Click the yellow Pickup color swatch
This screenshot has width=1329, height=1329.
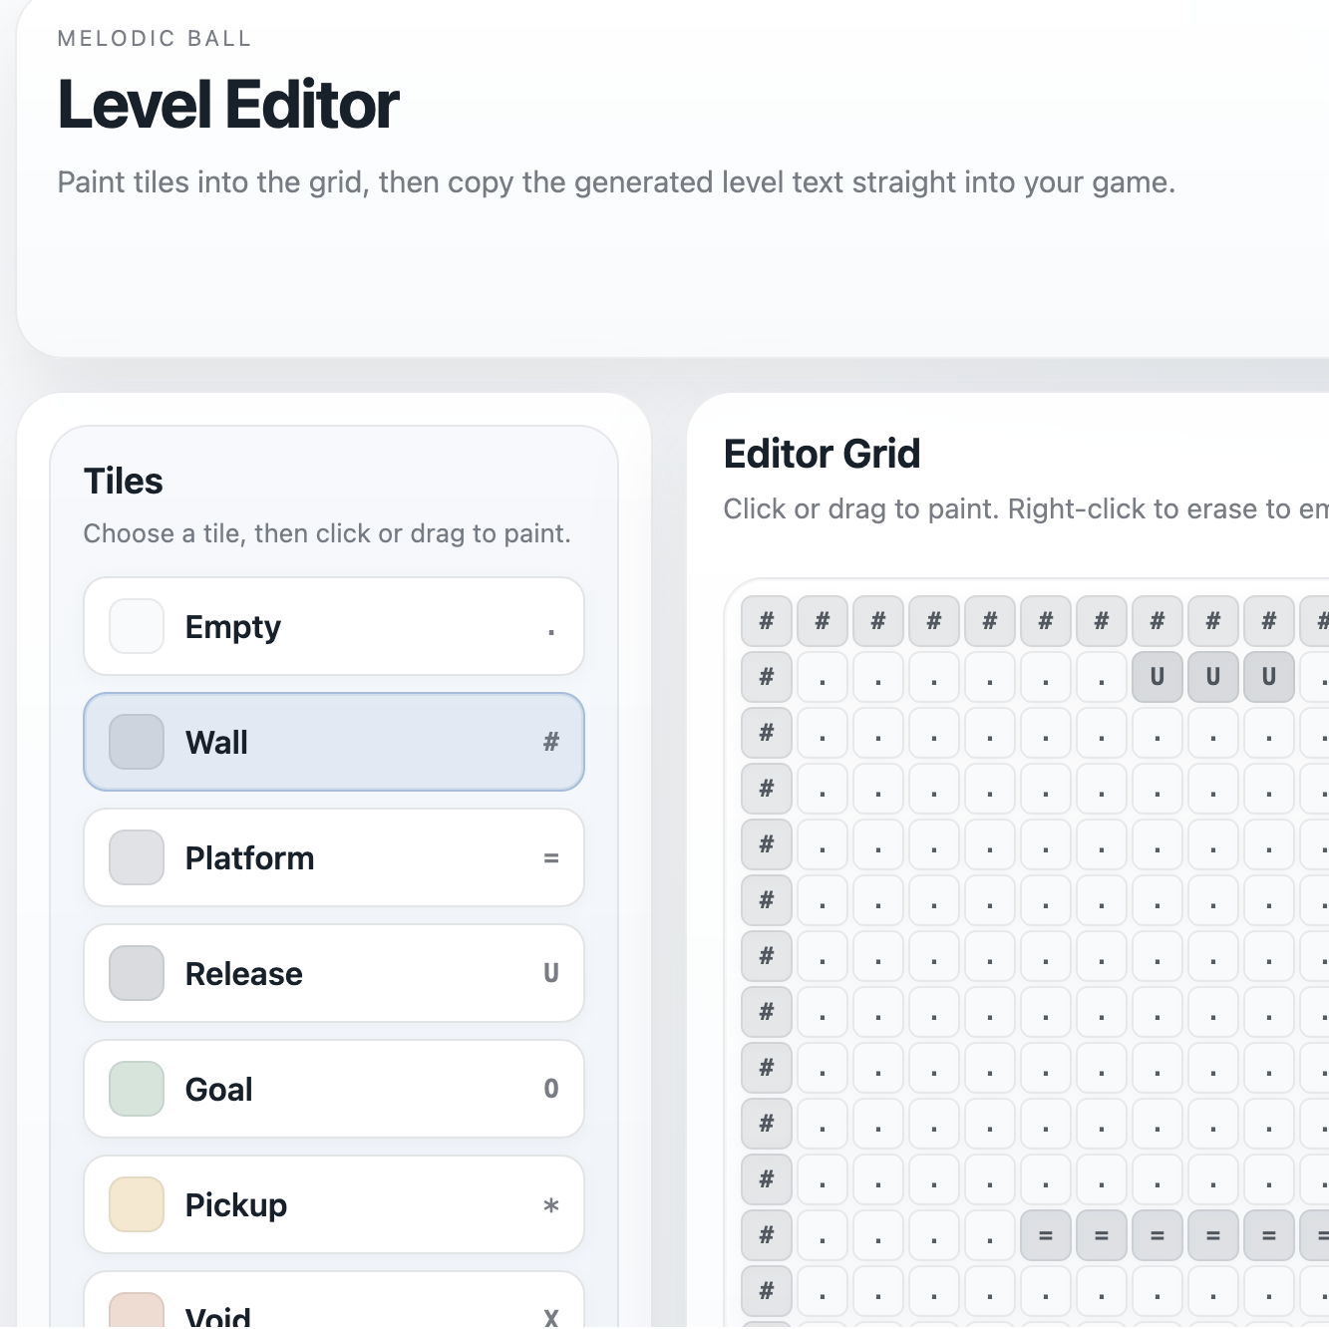136,1204
